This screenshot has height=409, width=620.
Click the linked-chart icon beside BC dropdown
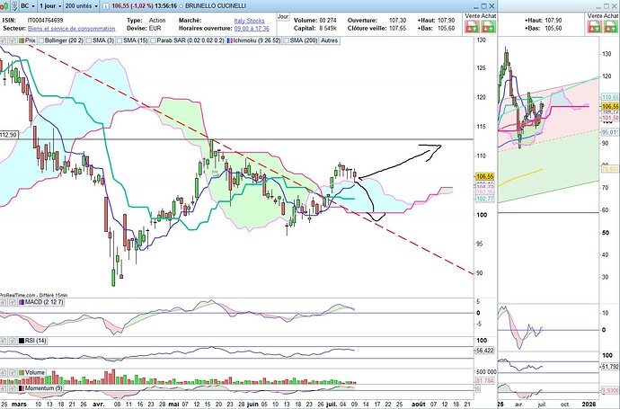point(15,6)
